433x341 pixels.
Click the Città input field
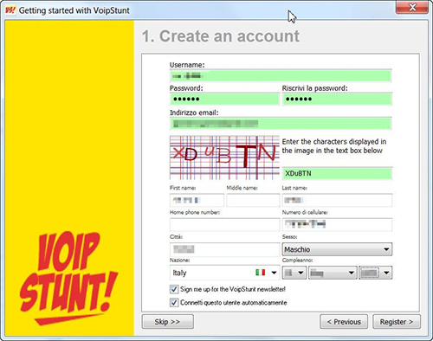coord(224,249)
